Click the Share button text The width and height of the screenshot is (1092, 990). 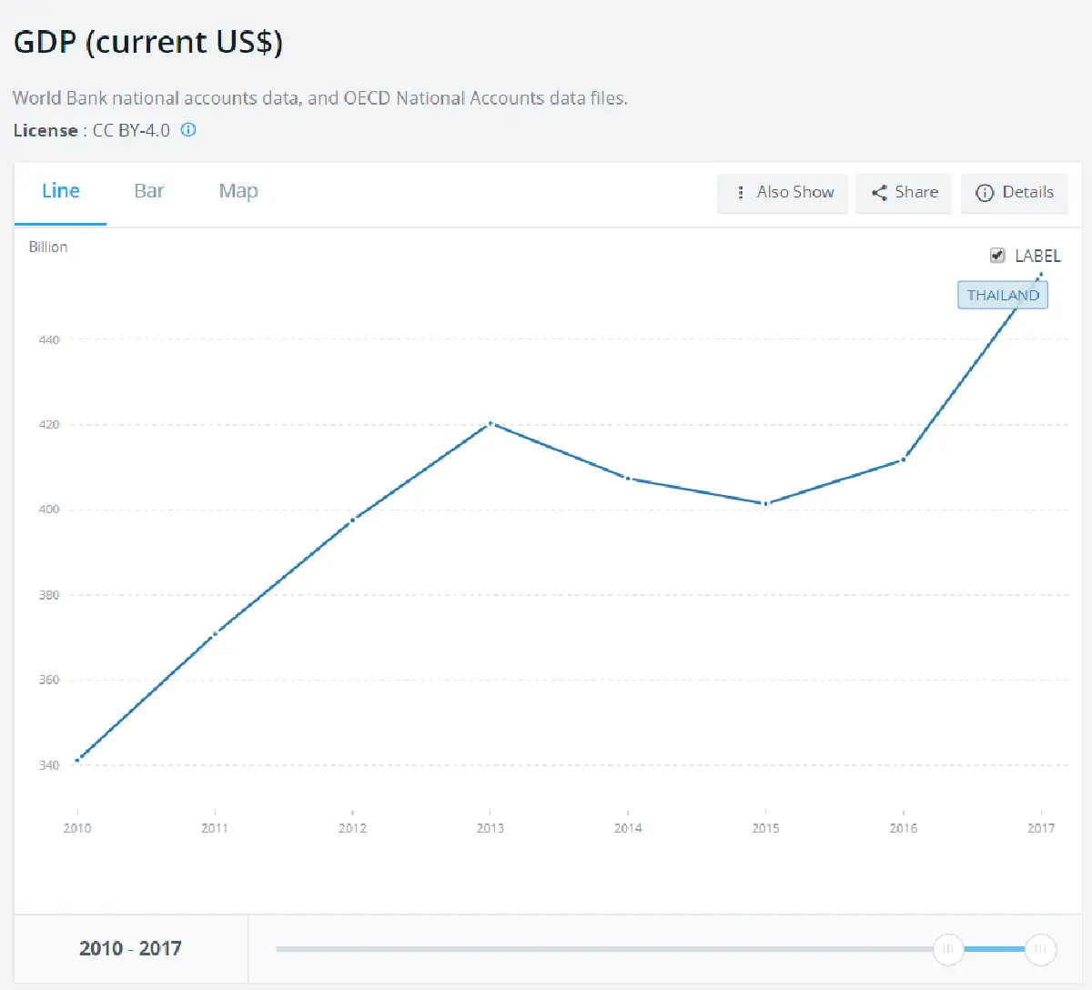(x=916, y=192)
